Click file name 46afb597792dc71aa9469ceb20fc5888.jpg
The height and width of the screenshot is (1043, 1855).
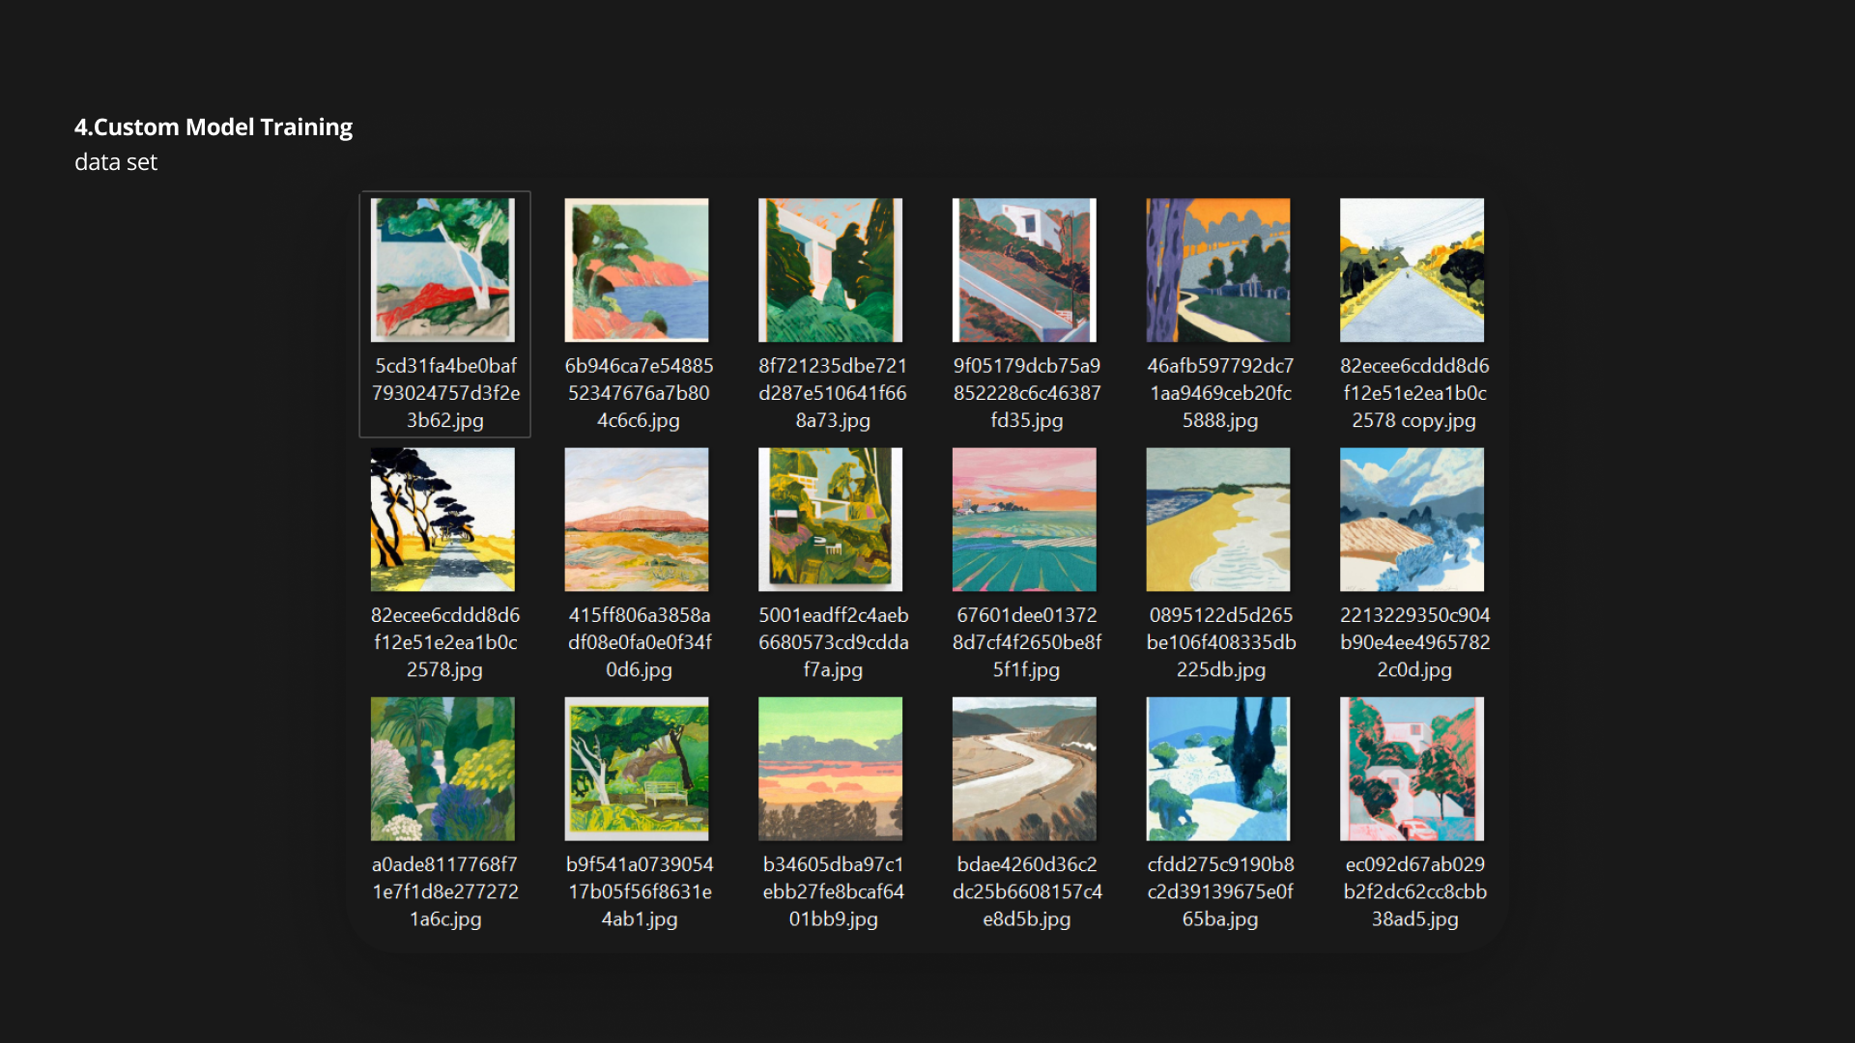(1220, 393)
